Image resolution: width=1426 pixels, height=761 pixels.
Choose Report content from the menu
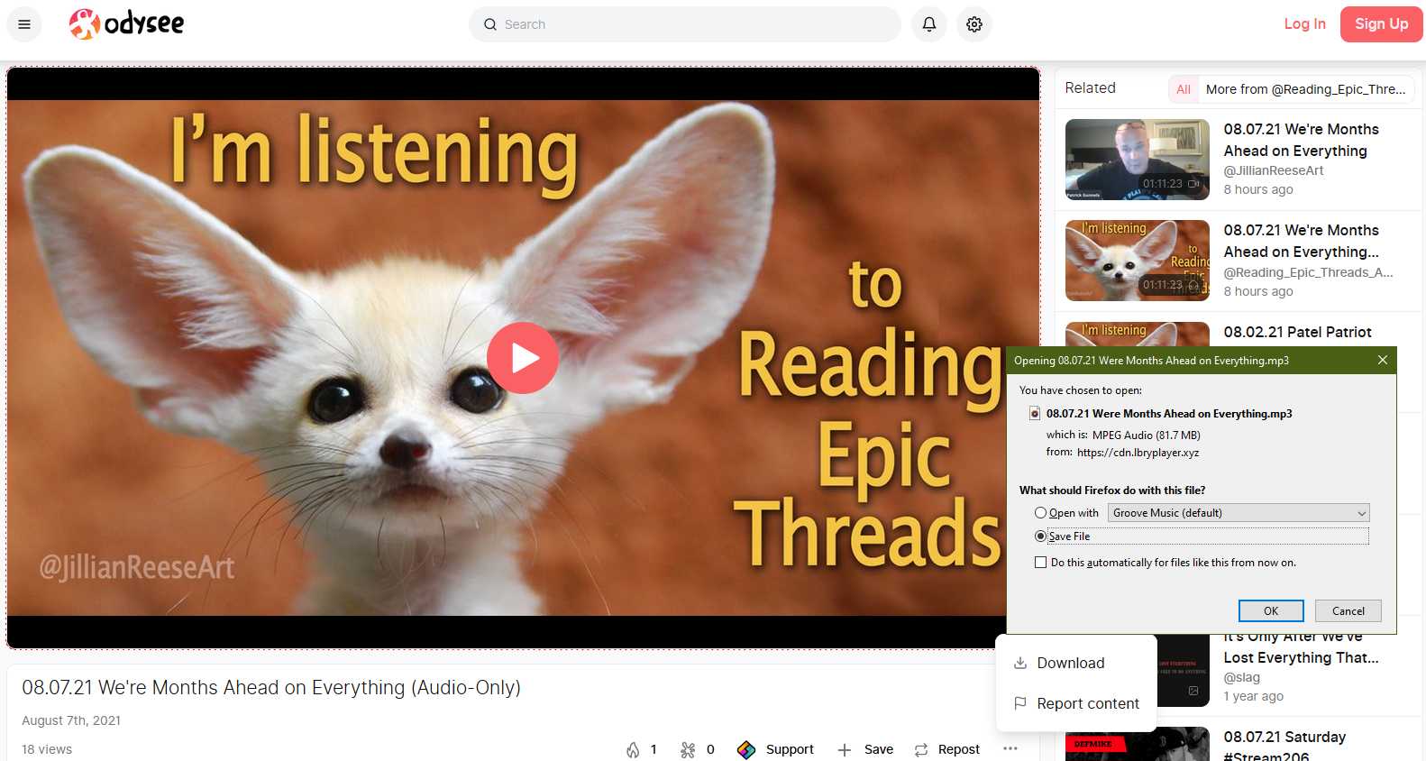click(1076, 703)
